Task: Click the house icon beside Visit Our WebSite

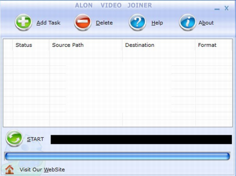Action: coord(9,169)
